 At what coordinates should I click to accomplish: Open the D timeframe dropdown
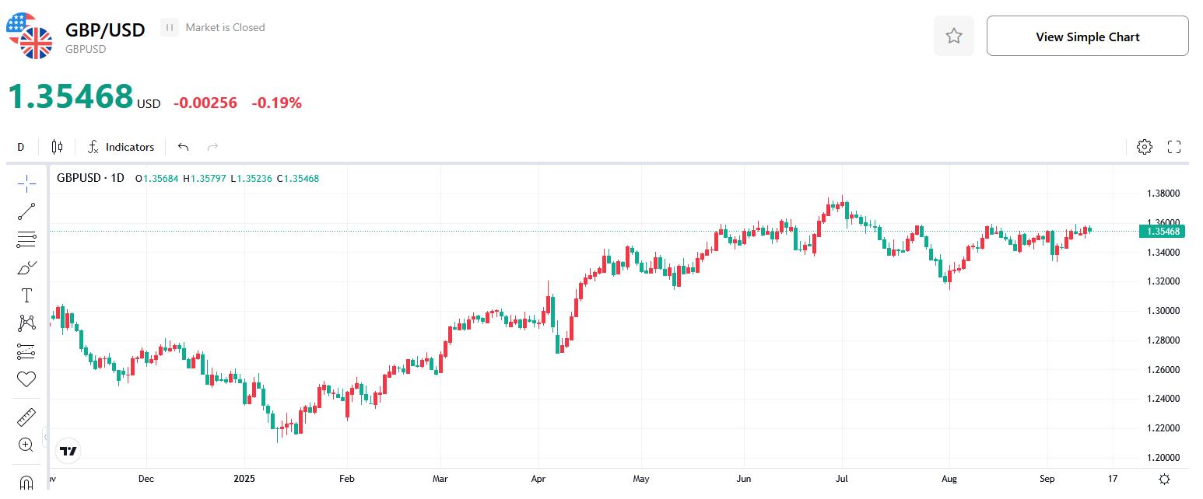[20, 146]
